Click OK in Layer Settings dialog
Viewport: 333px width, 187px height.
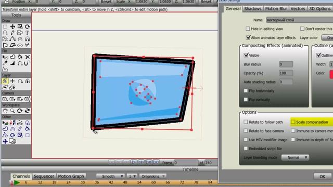pyautogui.click(x=323, y=177)
